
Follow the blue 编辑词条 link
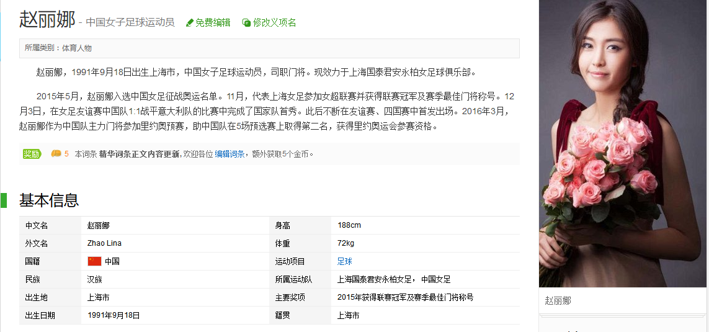click(x=230, y=154)
